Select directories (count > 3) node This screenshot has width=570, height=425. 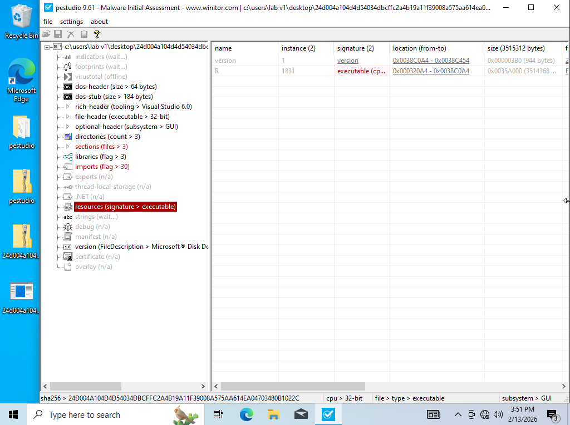(x=107, y=137)
